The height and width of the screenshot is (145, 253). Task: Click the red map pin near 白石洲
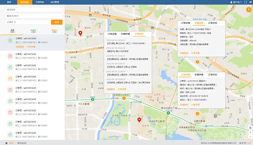tap(139, 120)
